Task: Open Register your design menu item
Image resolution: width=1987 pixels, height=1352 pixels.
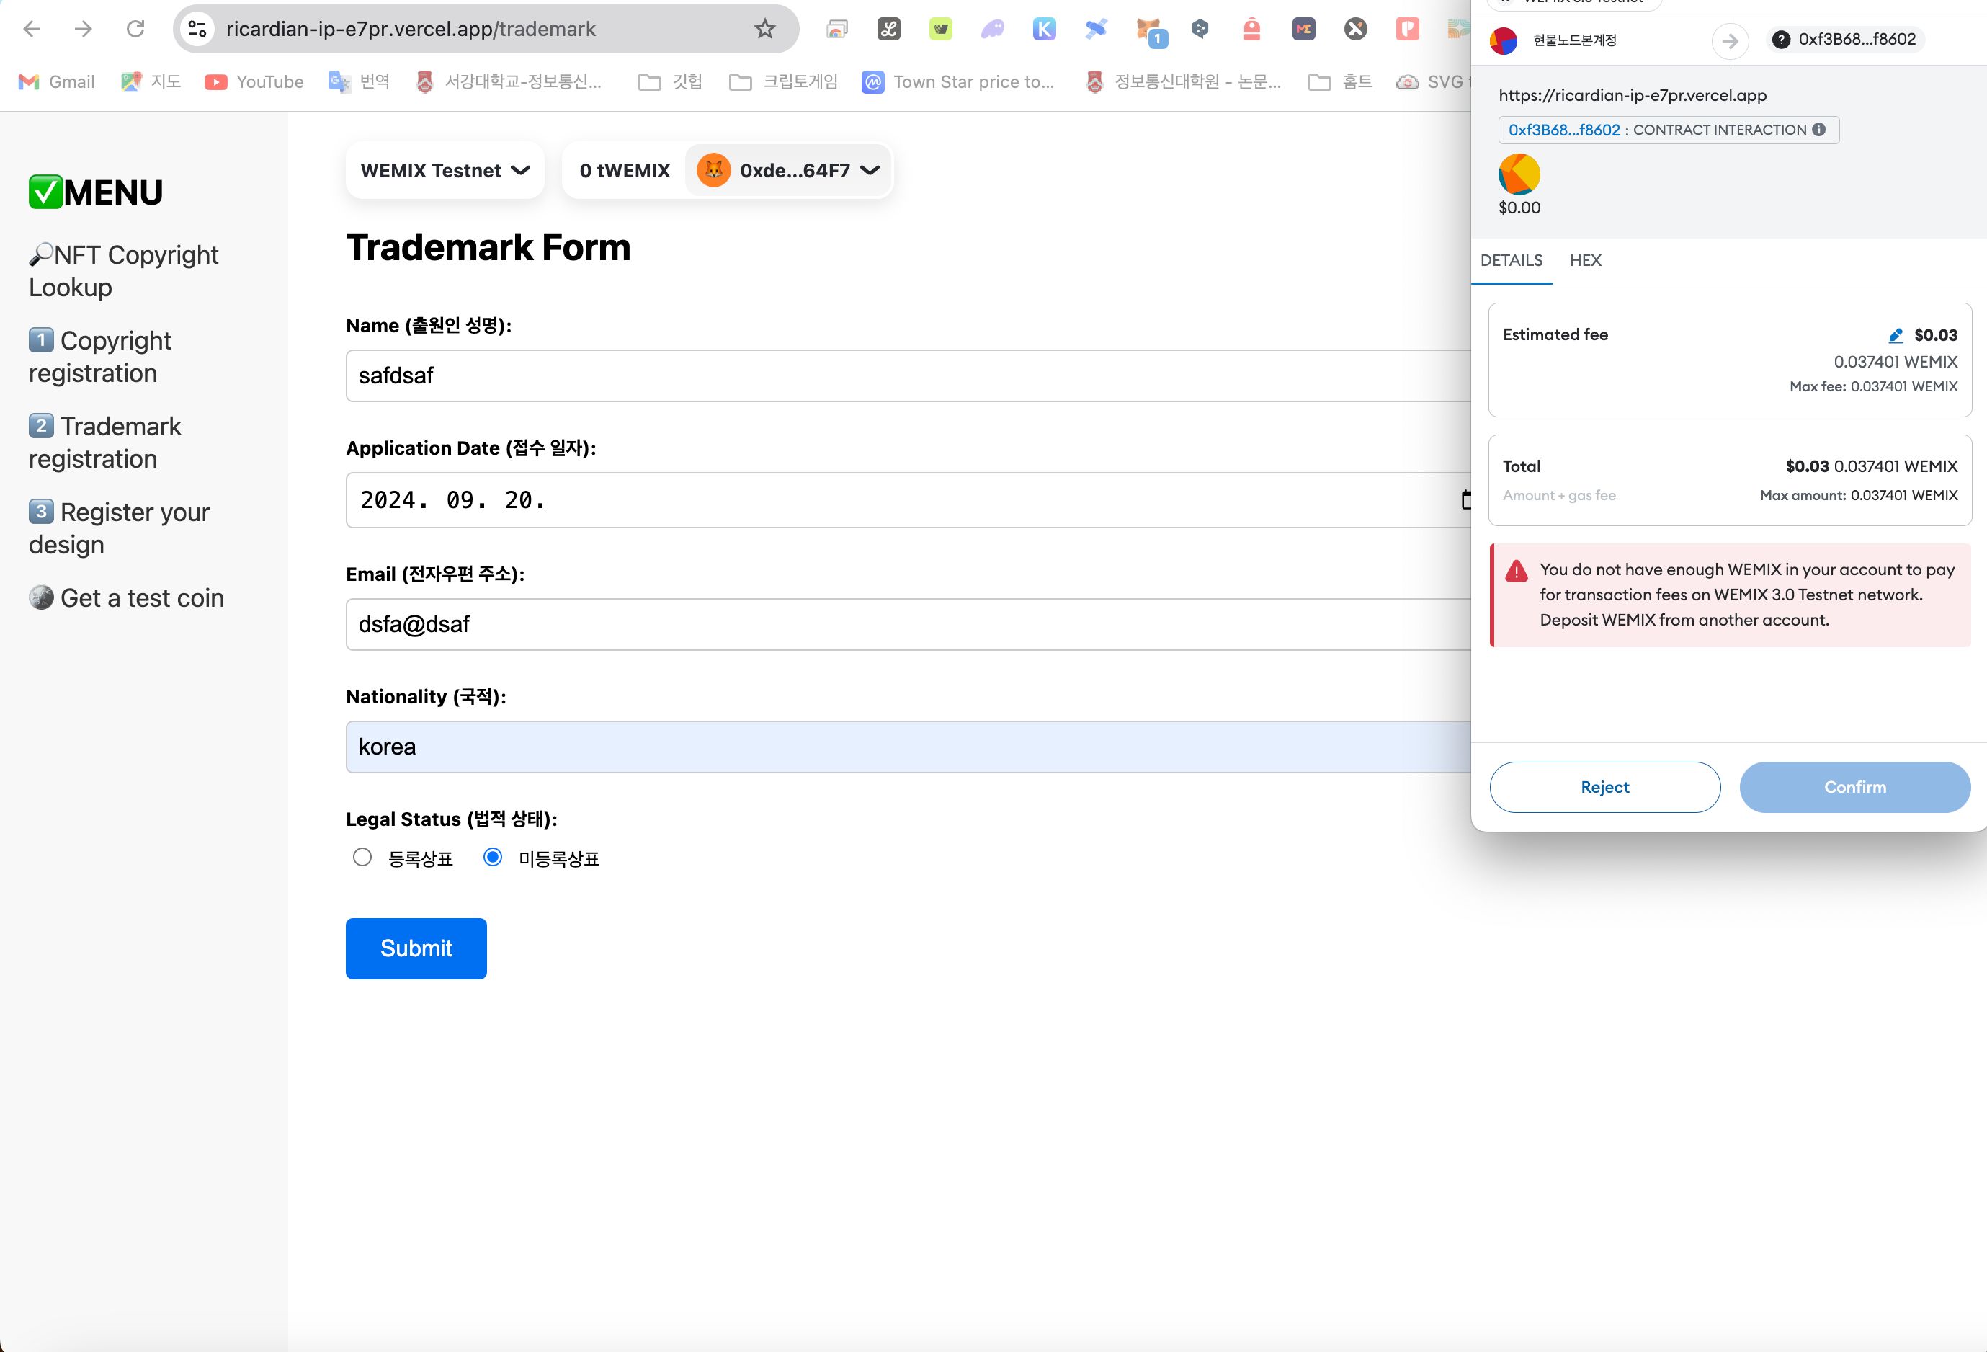Action: 119,528
